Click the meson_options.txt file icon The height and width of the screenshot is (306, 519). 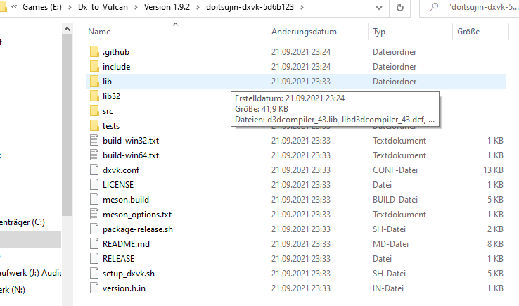[94, 215]
